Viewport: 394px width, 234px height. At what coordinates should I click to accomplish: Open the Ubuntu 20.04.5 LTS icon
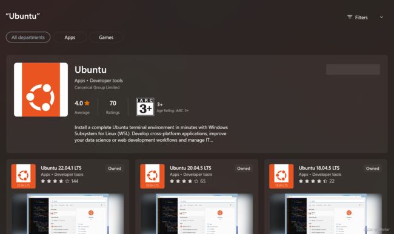coord(152,176)
